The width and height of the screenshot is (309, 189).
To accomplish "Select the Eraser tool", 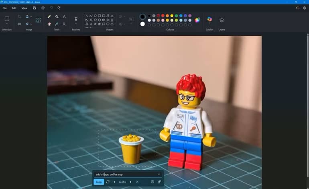I will pos(49,24).
